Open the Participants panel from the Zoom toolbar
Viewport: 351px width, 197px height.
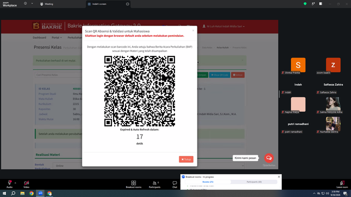(x=155, y=184)
